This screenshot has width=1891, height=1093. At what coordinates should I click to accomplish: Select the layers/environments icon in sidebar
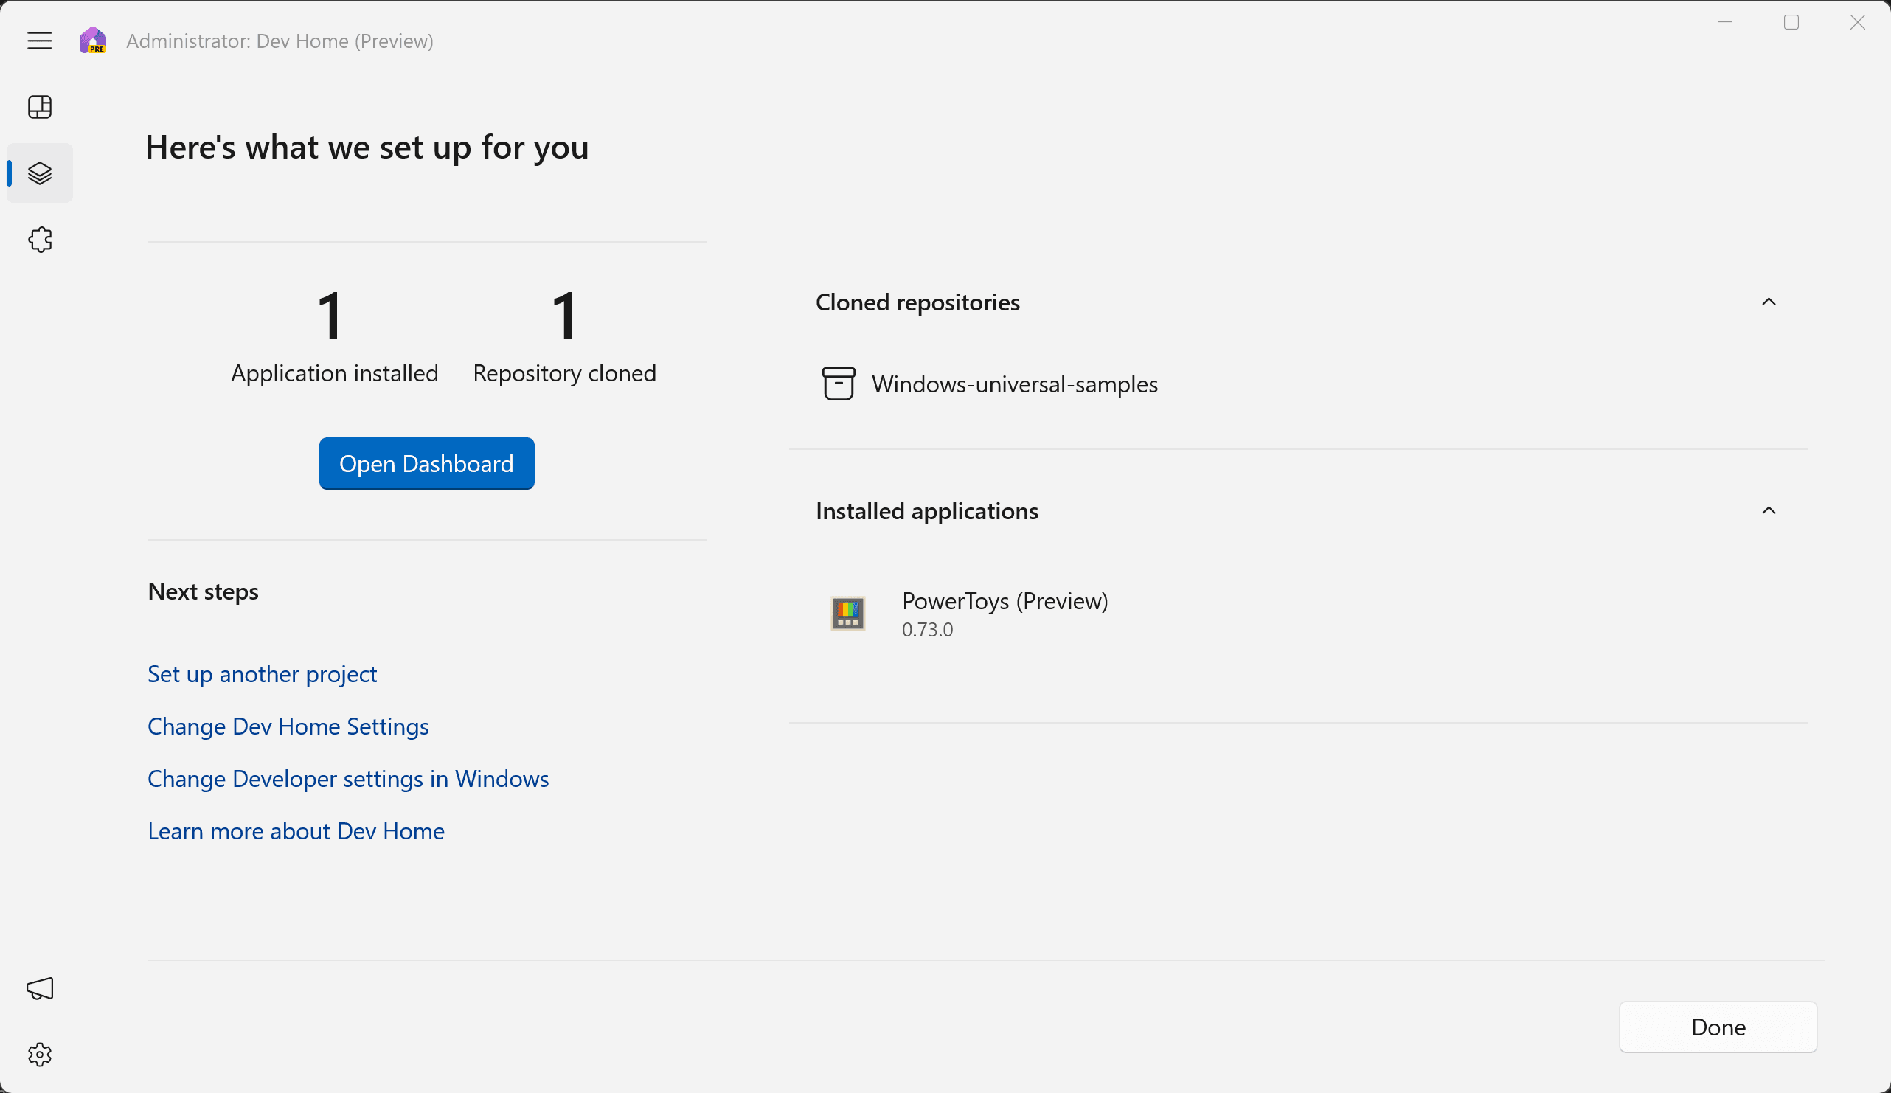click(x=41, y=172)
